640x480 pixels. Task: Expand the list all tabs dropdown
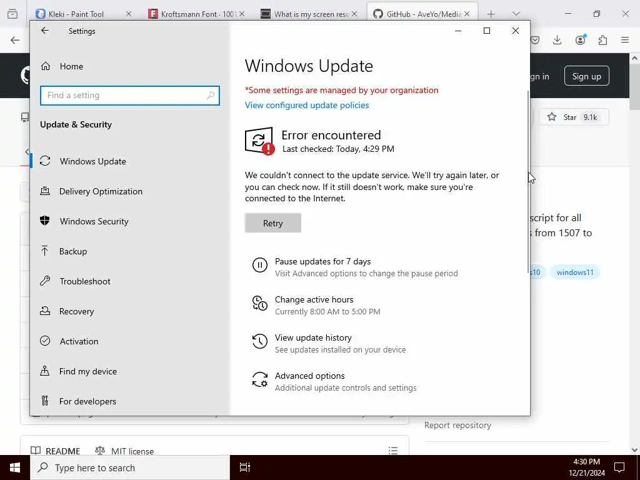(516, 14)
